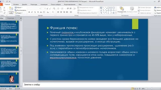Click the zoom slider handle
Screen dimensions: 161x90
(152, 89)
